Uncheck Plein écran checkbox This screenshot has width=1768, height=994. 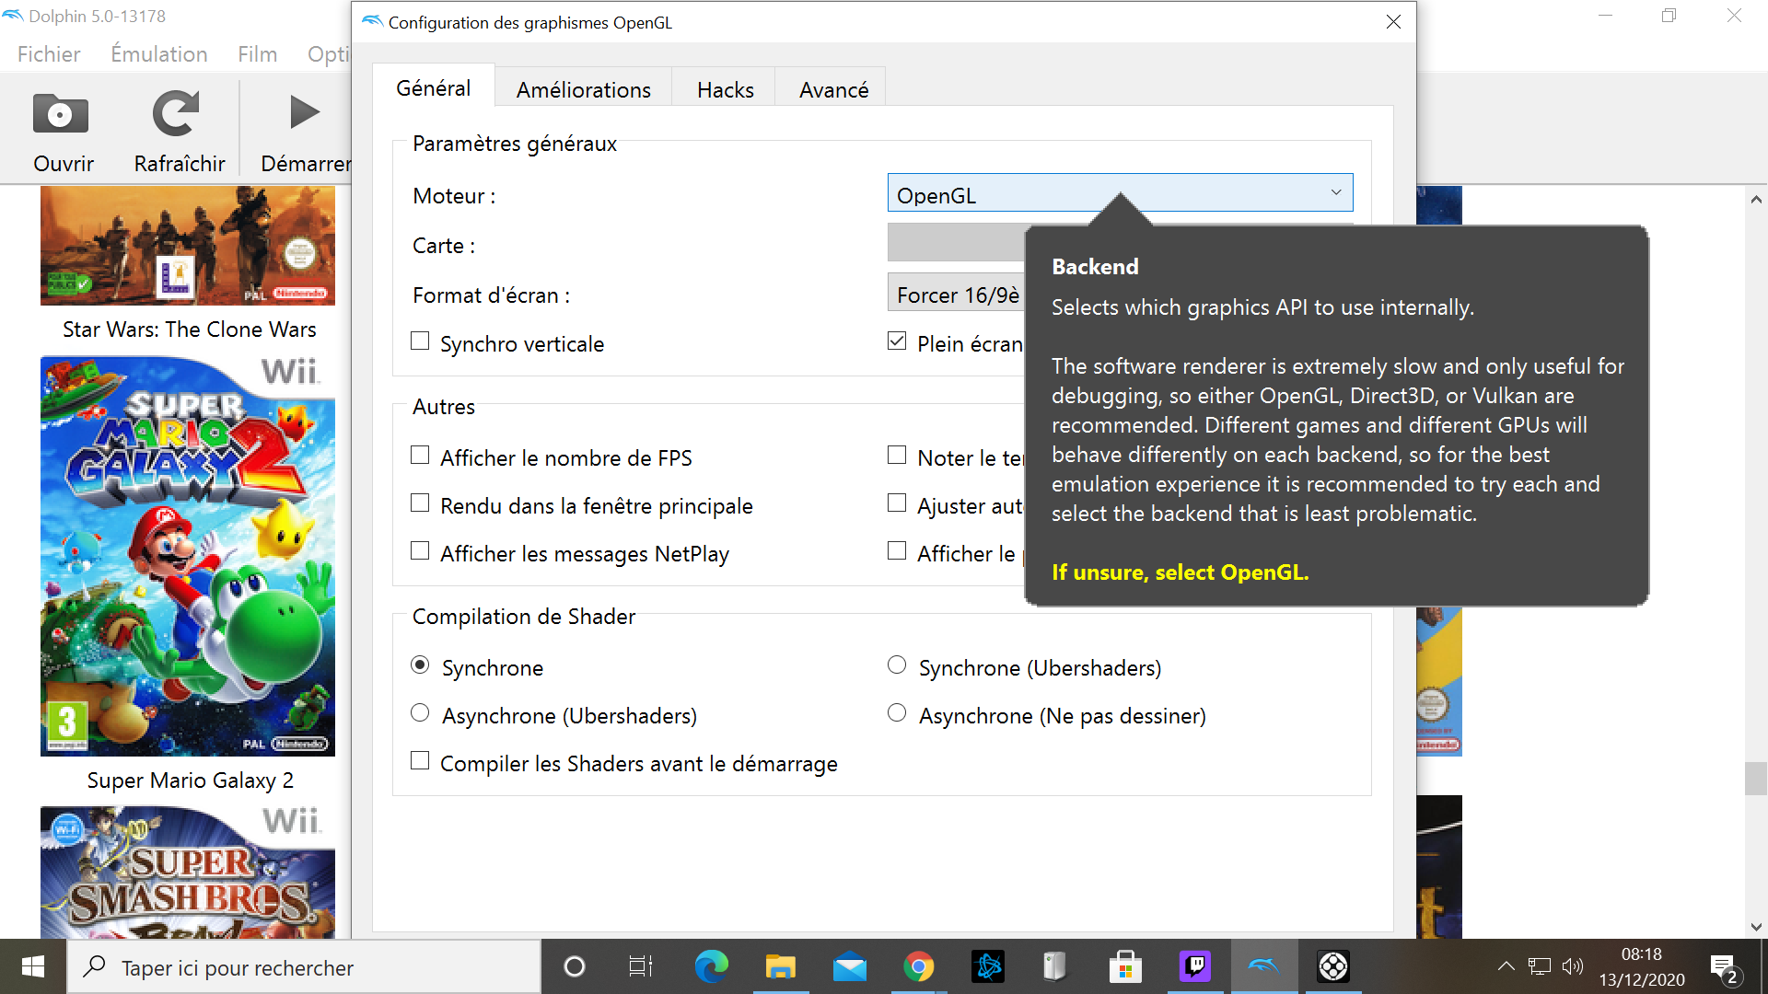point(897,341)
